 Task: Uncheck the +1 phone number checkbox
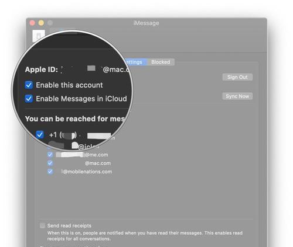pos(40,134)
